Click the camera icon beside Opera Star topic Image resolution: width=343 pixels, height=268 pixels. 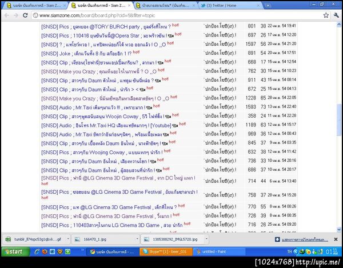coord(171,36)
